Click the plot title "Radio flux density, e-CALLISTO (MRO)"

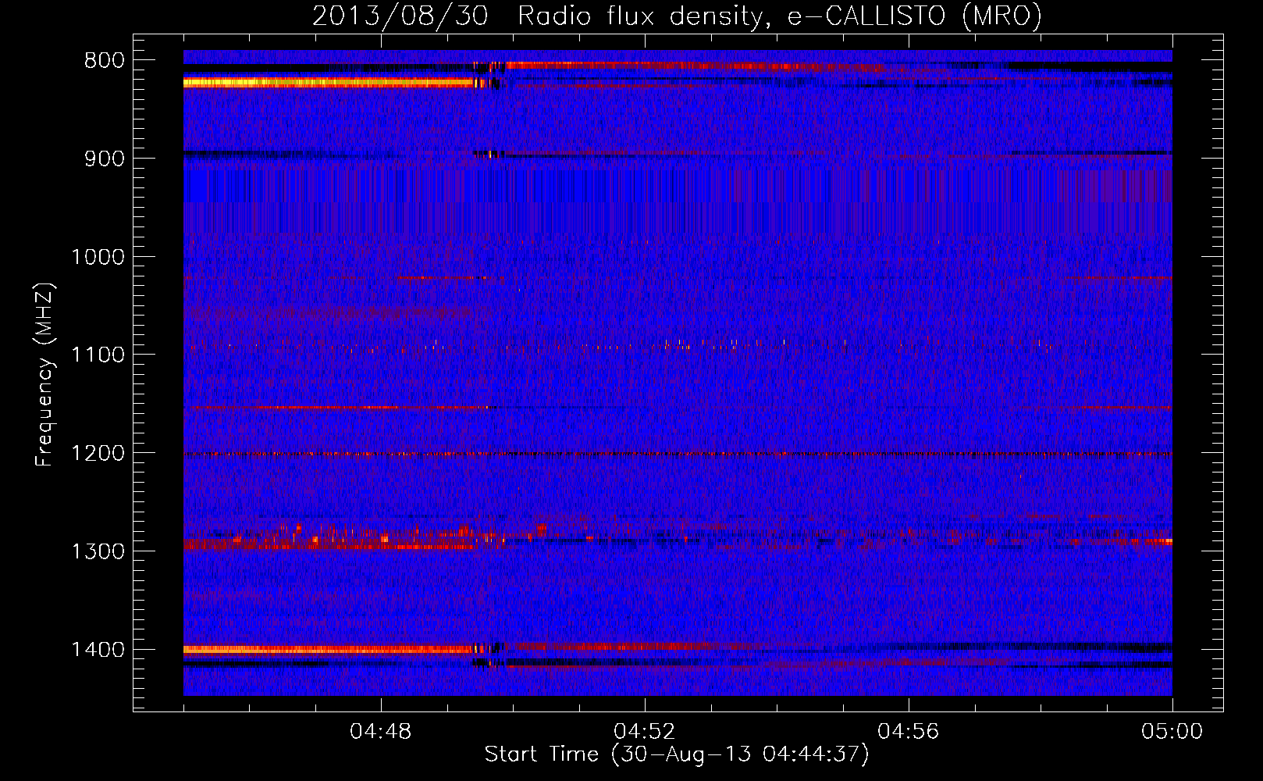[779, 16]
